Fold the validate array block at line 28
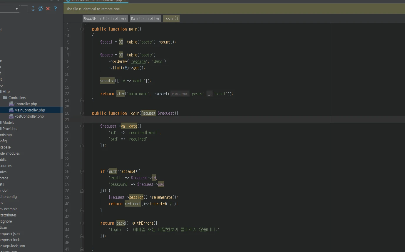The image size is (405, 252). tap(82, 126)
